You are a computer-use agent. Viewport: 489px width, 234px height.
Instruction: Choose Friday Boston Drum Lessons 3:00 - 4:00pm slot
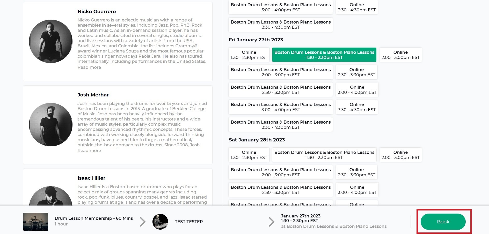click(281, 107)
